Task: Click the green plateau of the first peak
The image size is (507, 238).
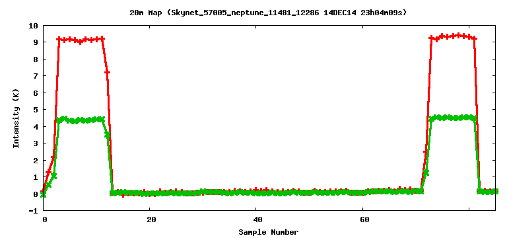Action: point(81,120)
